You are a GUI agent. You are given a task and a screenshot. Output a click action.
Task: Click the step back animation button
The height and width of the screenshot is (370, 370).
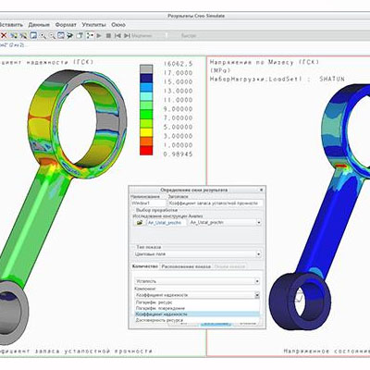coord(117,36)
